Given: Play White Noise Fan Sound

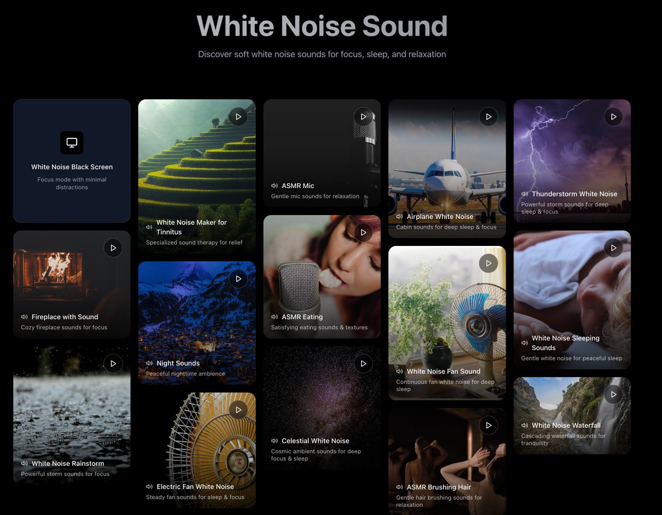Looking at the screenshot, I should 488,264.
